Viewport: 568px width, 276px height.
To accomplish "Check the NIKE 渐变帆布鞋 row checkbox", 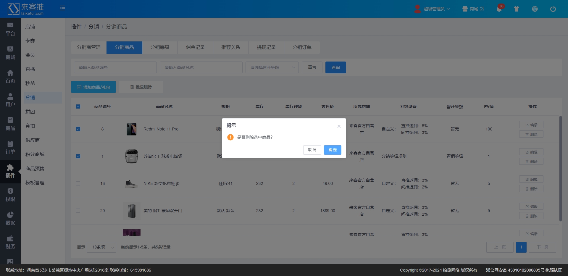I will click(78, 183).
